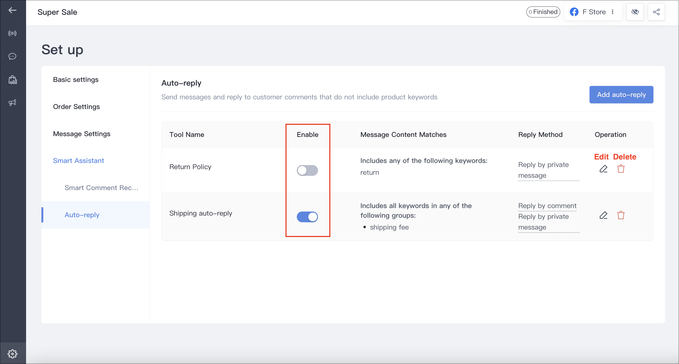Click the 'shipping fee' keyword bullet
Image resolution: width=679 pixels, height=364 pixels.
[389, 227]
